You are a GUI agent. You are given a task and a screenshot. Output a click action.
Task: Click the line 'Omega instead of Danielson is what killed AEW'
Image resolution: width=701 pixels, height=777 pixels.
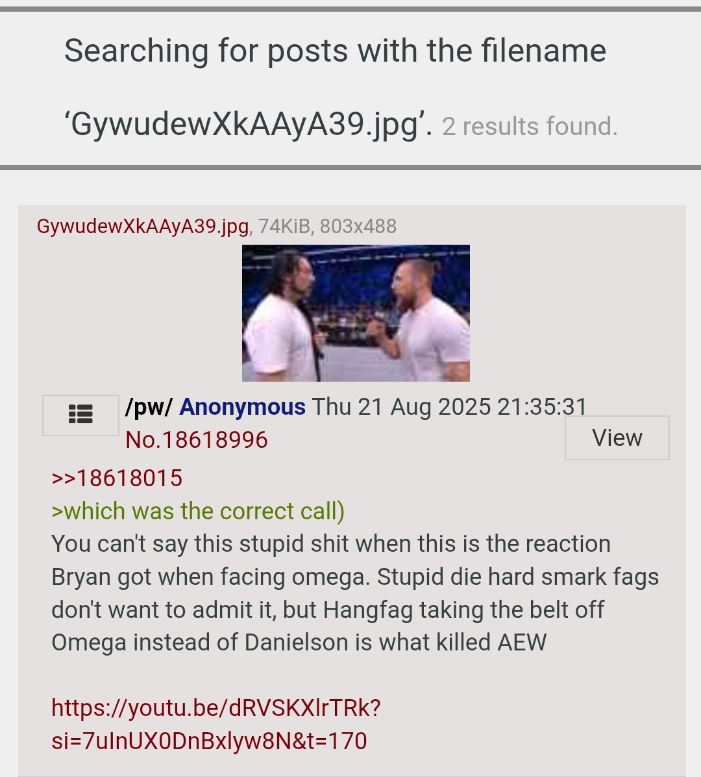point(299,642)
